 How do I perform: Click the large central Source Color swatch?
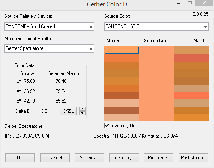(156, 84)
